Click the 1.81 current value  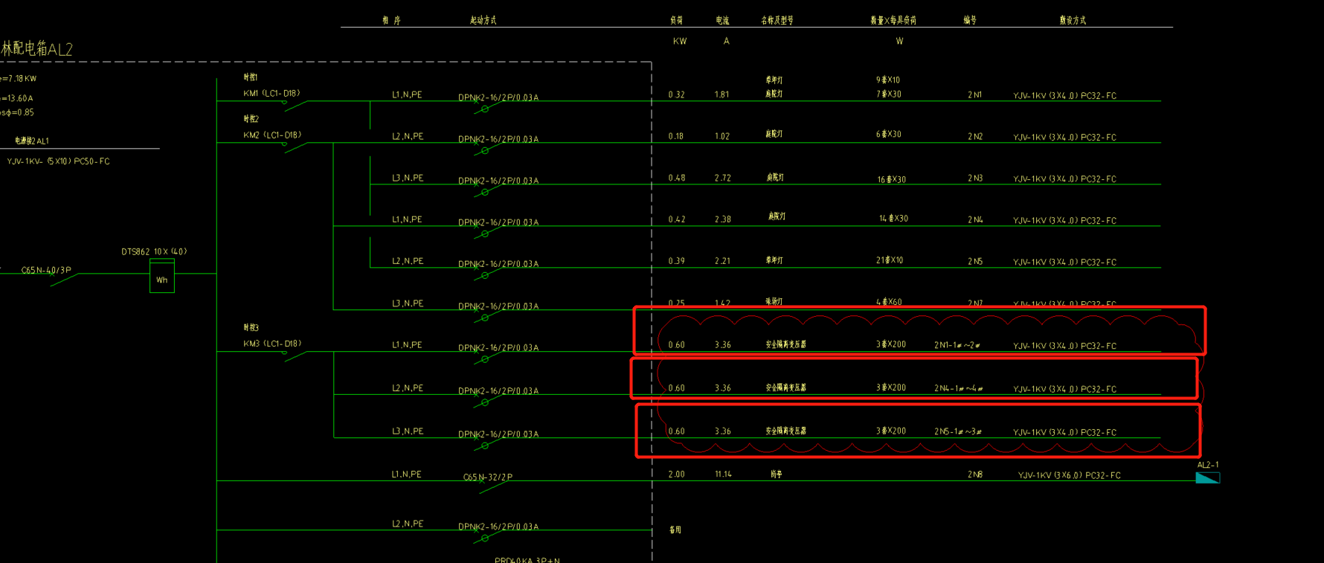tap(722, 94)
